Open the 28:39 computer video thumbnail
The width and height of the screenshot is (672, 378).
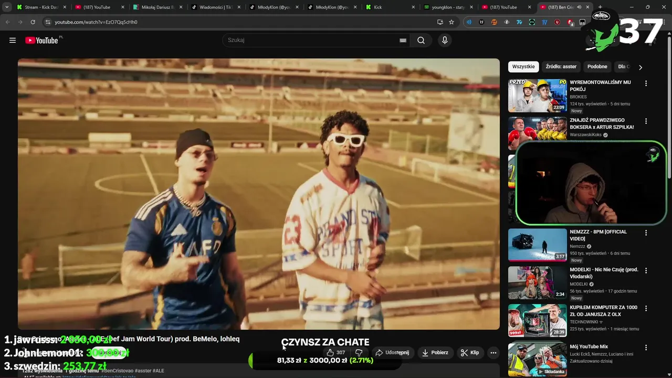point(538,321)
